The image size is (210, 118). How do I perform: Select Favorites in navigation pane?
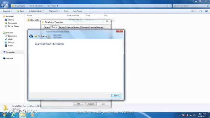(x=10, y=16)
